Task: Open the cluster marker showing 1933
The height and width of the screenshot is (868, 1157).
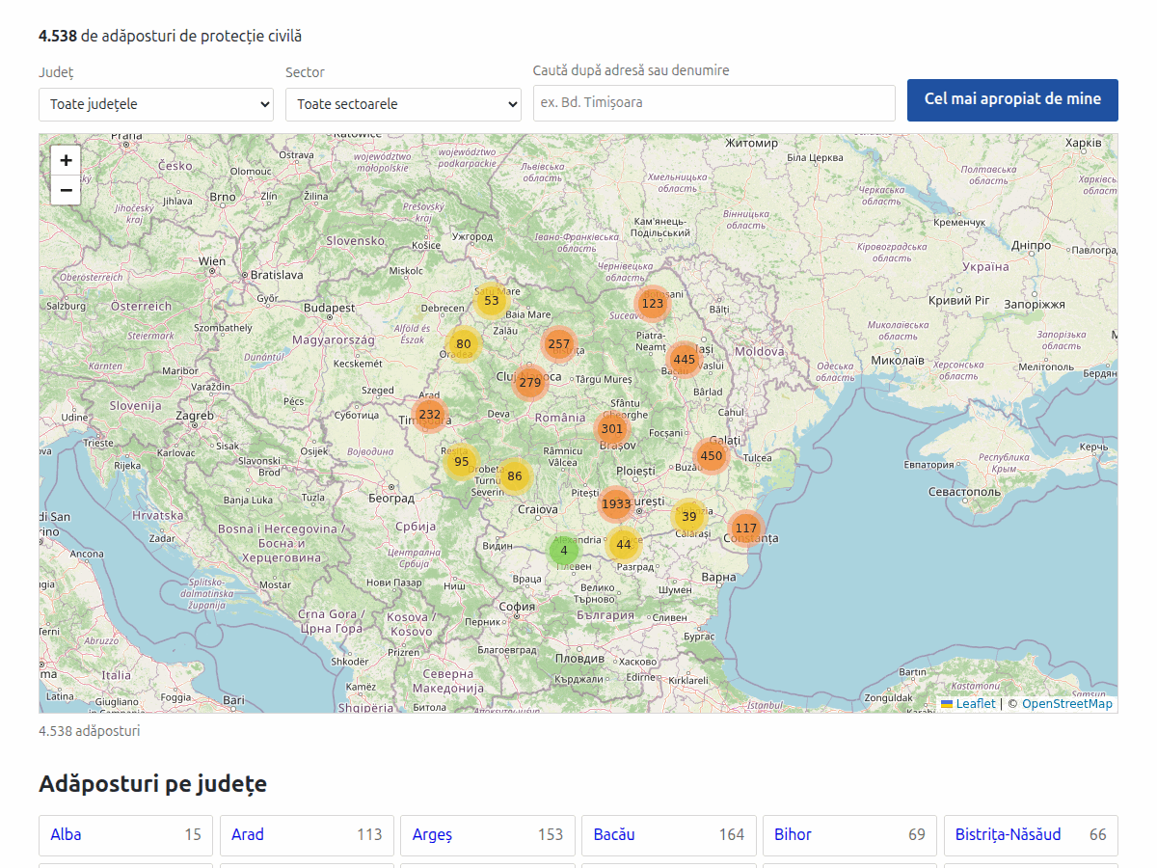Action: pos(616,503)
